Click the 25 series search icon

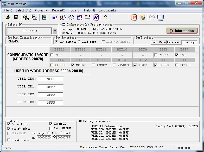71,17
